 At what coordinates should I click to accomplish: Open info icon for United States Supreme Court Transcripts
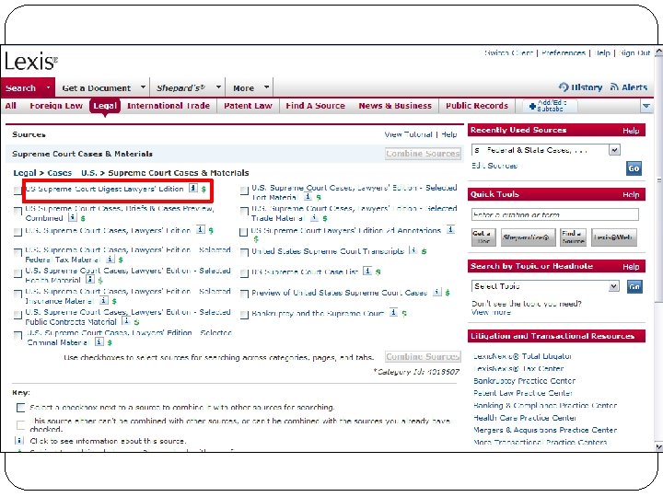(413, 250)
